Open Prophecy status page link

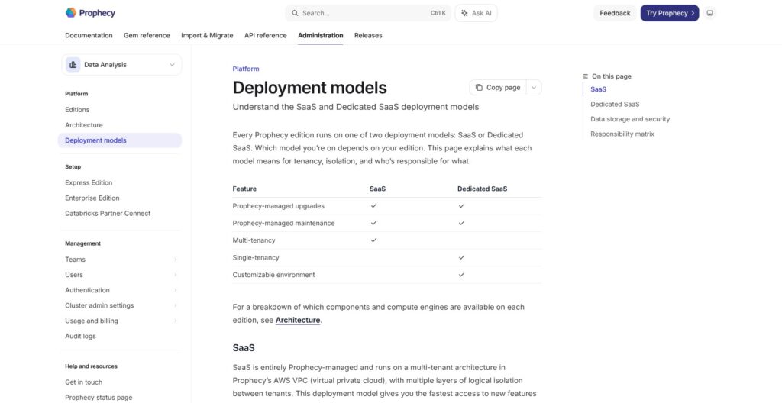pos(99,398)
